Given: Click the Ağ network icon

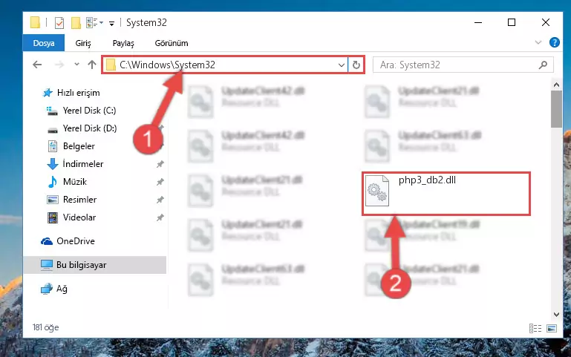Looking at the screenshot, I should [x=47, y=289].
